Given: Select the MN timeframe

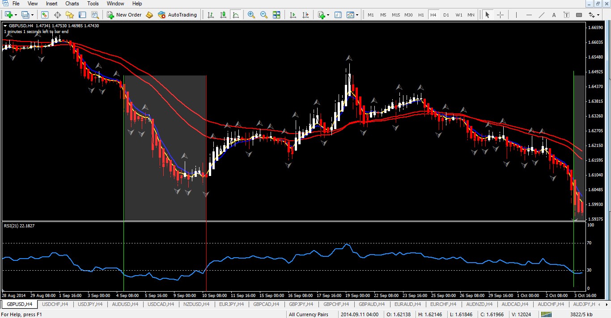Looking at the screenshot, I should 471,15.
